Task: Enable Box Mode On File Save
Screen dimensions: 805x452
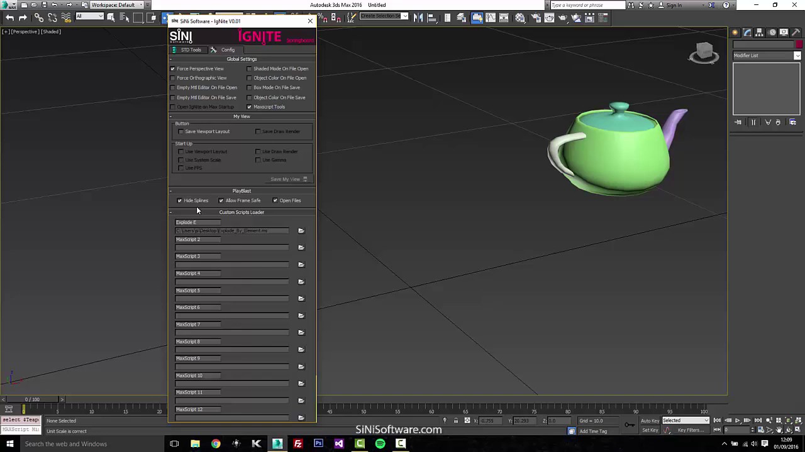Action: [249, 88]
